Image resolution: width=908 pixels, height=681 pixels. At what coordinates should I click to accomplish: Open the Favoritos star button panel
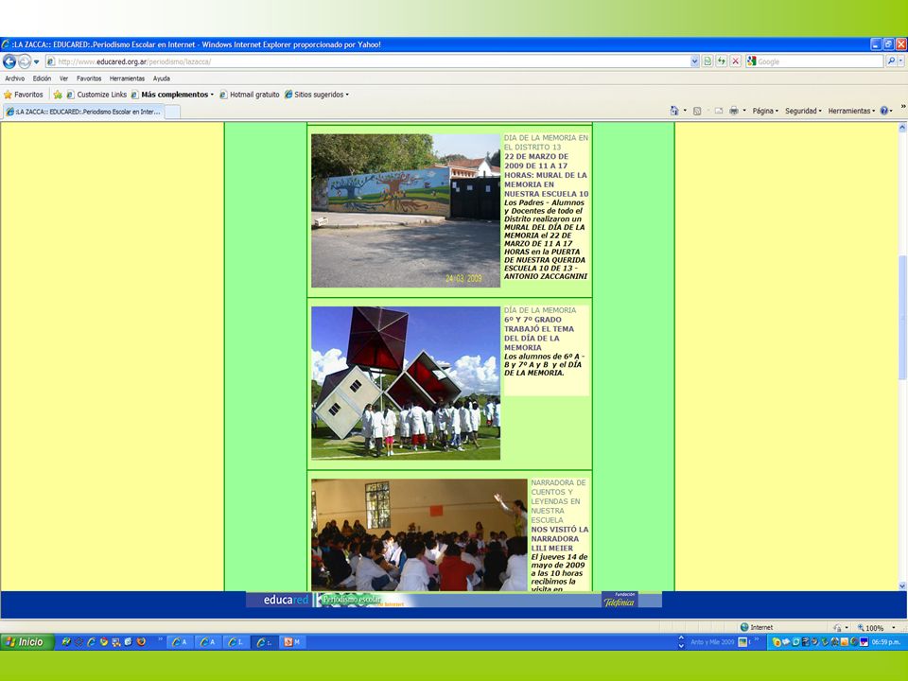24,95
